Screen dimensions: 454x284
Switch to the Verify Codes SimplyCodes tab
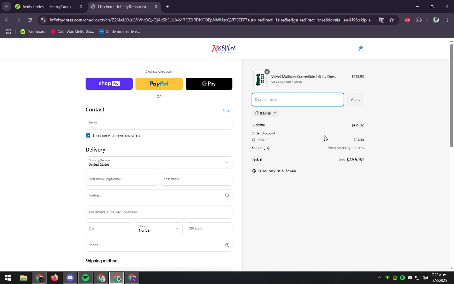47,6
